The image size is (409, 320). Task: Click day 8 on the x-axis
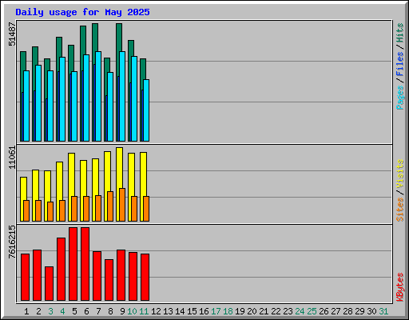[110, 311]
